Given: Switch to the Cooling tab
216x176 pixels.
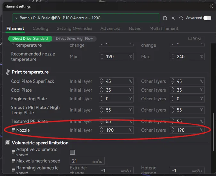Looking at the screenshot, I should click(40, 28).
